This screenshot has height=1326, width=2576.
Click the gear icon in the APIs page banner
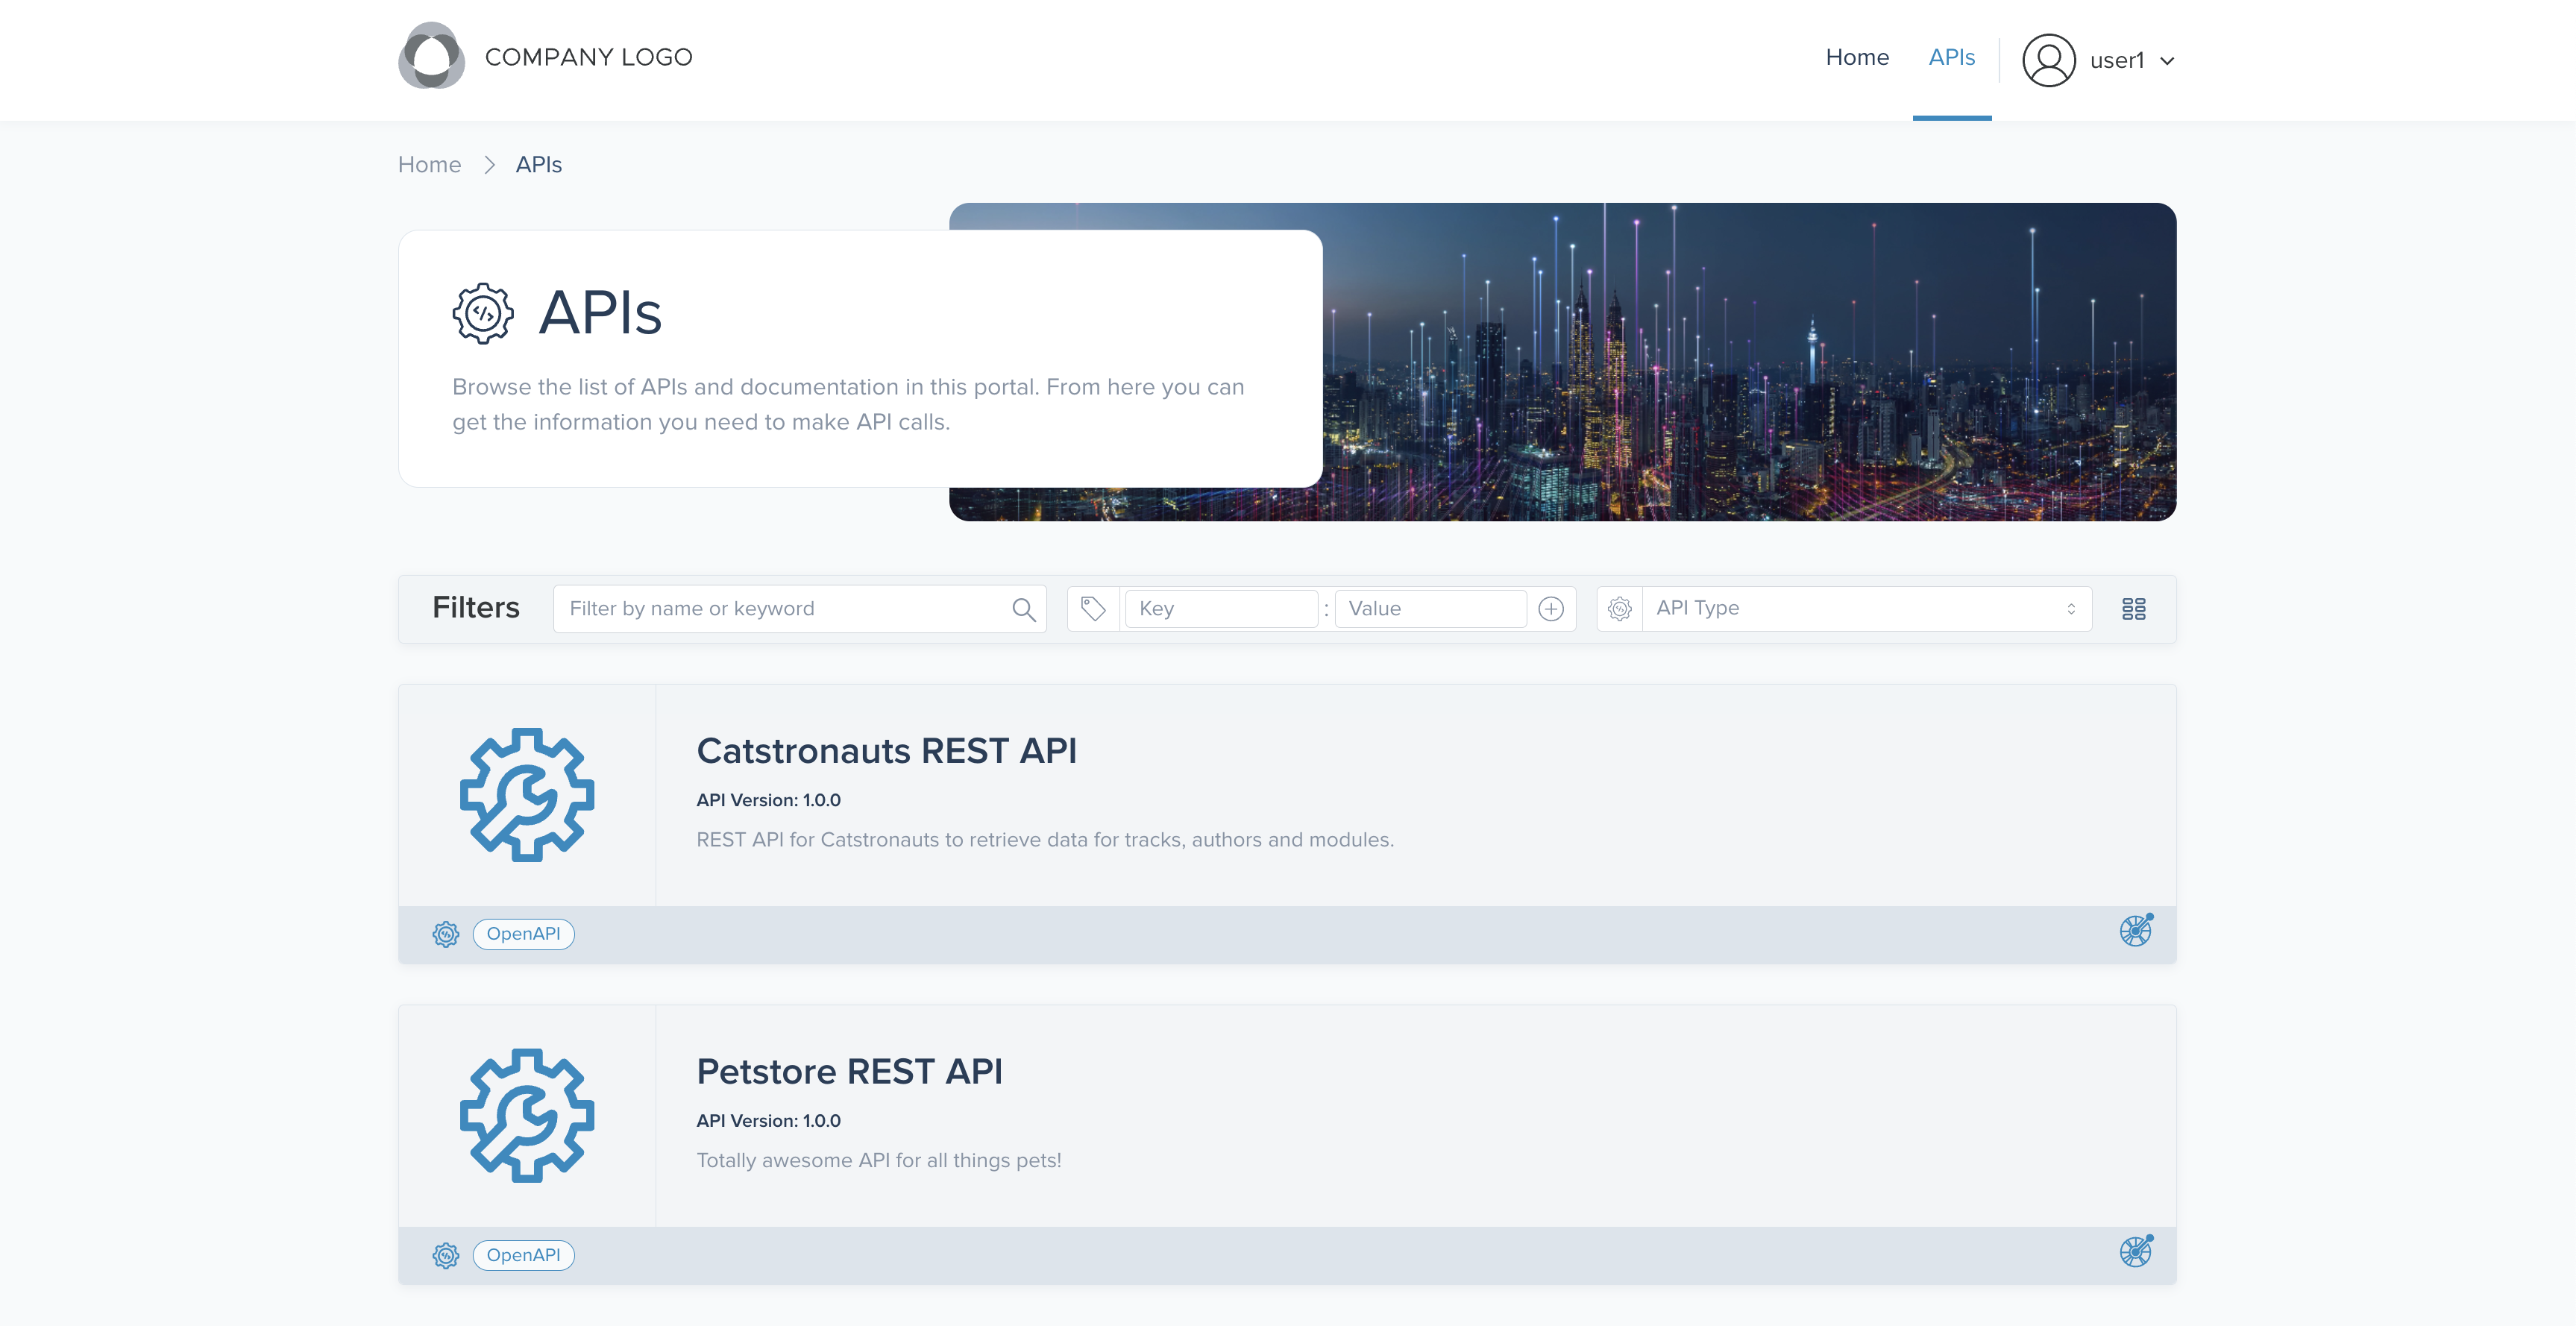[483, 313]
